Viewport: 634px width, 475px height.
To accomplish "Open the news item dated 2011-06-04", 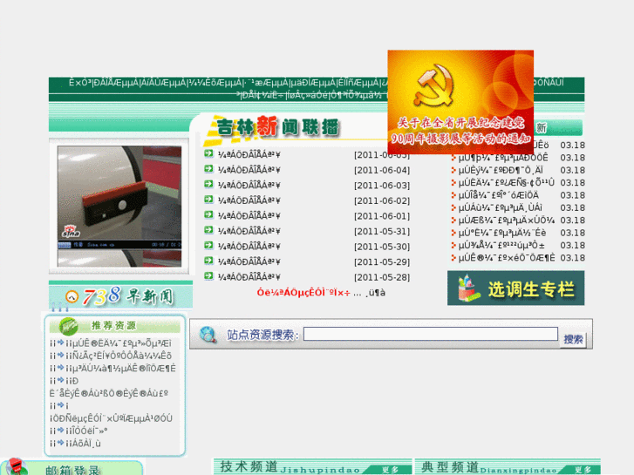I will 249,170.
